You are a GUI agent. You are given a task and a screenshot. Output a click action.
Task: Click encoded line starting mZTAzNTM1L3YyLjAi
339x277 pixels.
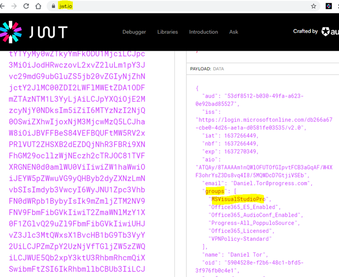(x=77, y=99)
